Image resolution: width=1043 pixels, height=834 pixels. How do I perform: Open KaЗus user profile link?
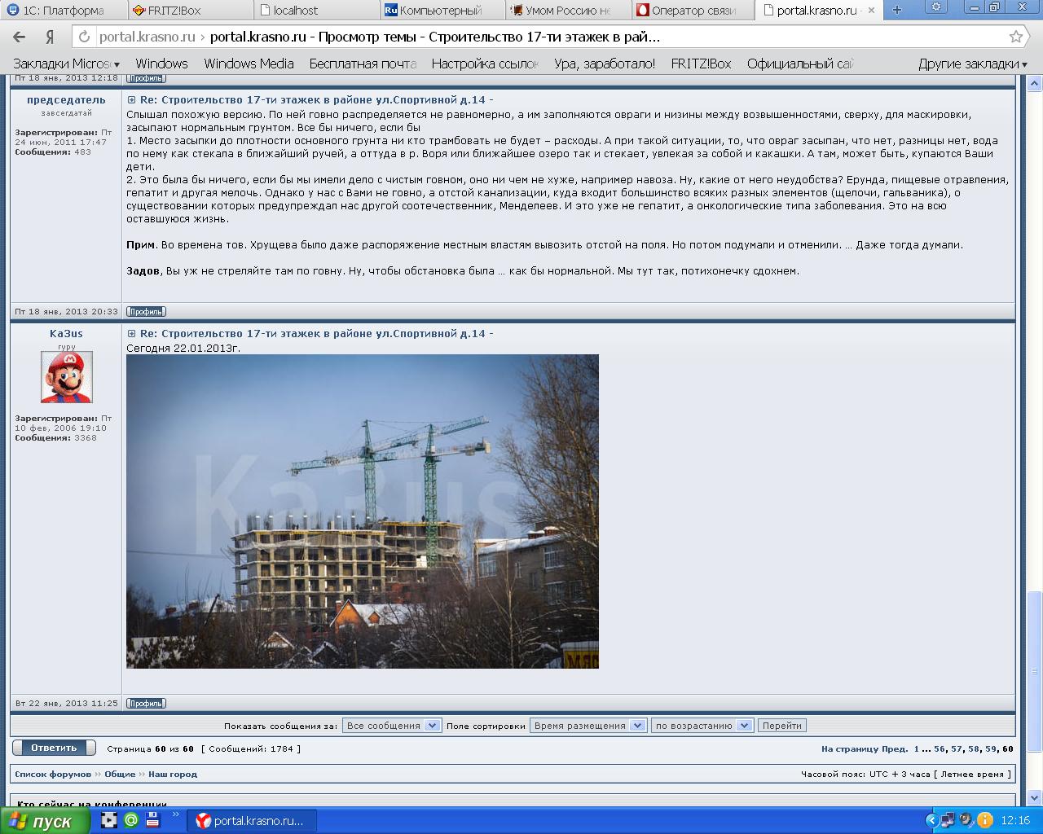(66, 334)
